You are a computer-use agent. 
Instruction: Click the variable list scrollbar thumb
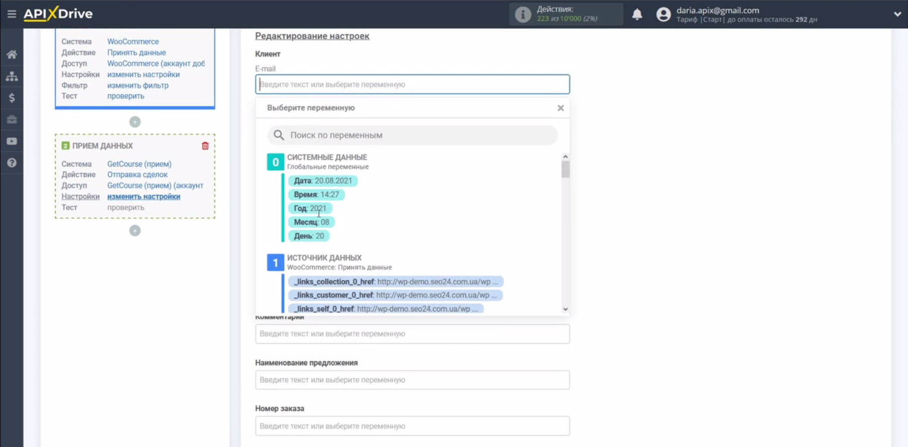(565, 170)
